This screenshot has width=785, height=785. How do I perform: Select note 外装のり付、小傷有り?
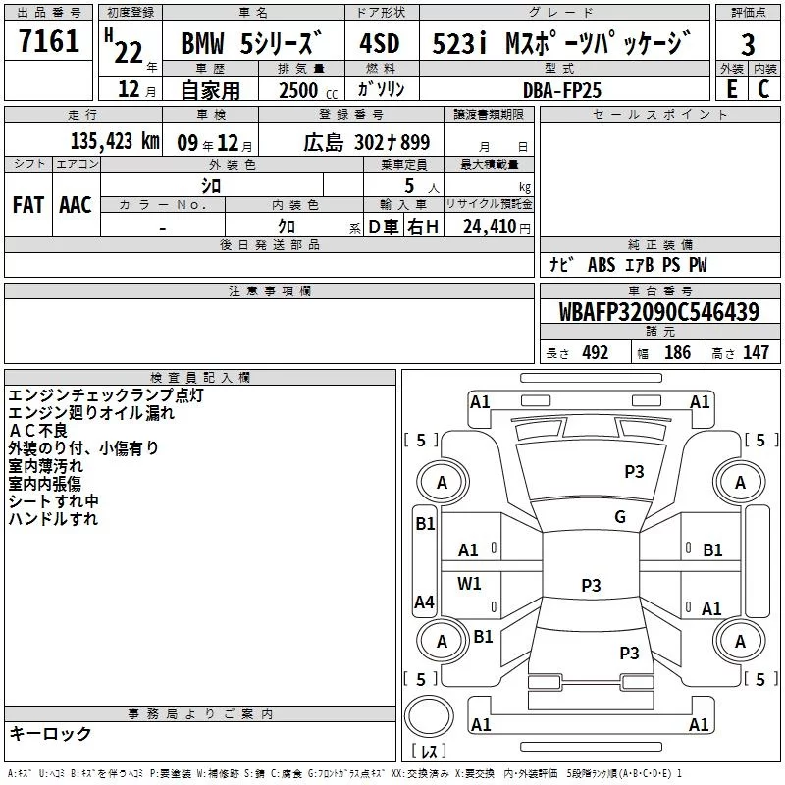83,448
